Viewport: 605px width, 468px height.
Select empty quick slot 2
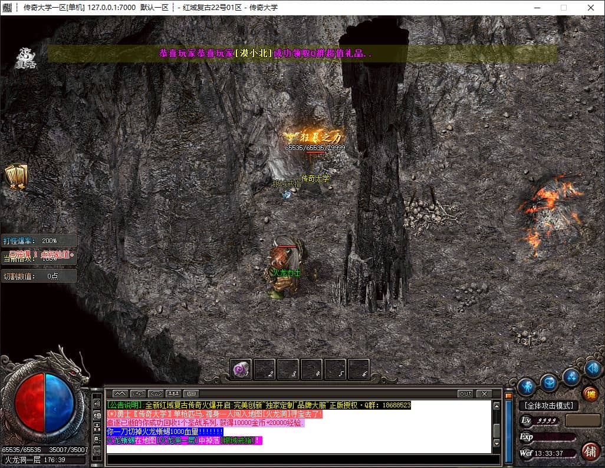(265, 370)
